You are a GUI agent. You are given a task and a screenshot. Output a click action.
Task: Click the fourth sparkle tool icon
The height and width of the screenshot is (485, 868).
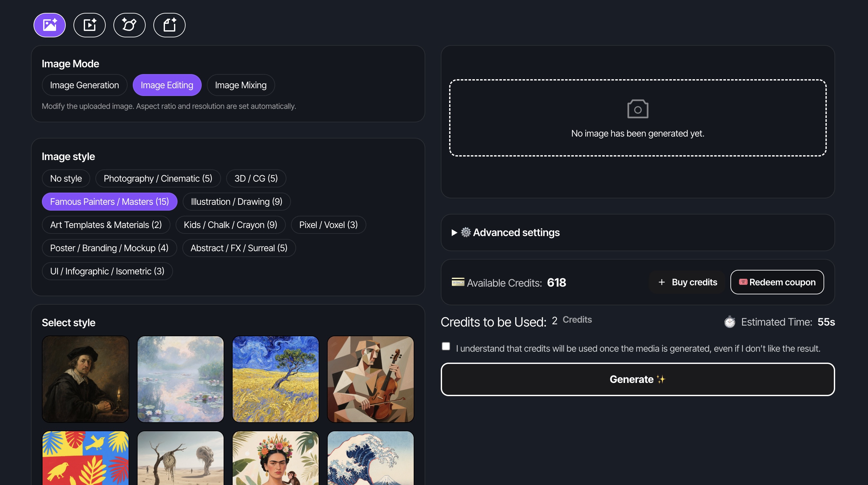(x=169, y=25)
